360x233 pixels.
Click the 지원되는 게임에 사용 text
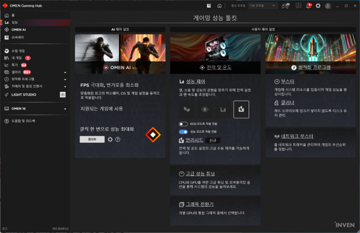[102, 108]
